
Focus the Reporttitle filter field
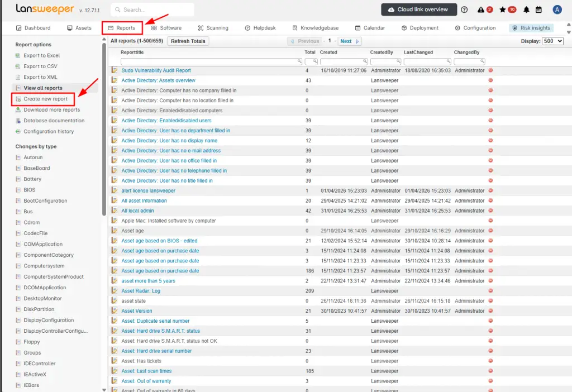click(211, 61)
